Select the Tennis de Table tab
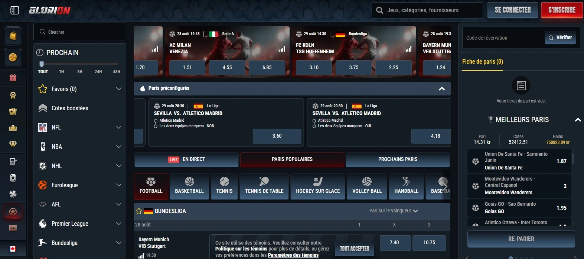 pos(264,186)
